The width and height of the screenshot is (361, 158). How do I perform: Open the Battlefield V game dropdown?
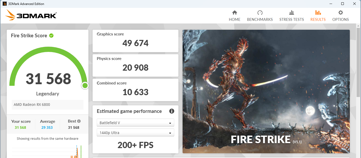[x=135, y=123]
